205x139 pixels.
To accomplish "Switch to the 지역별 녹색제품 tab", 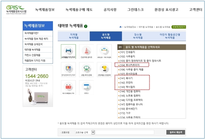I will point(74,36).
